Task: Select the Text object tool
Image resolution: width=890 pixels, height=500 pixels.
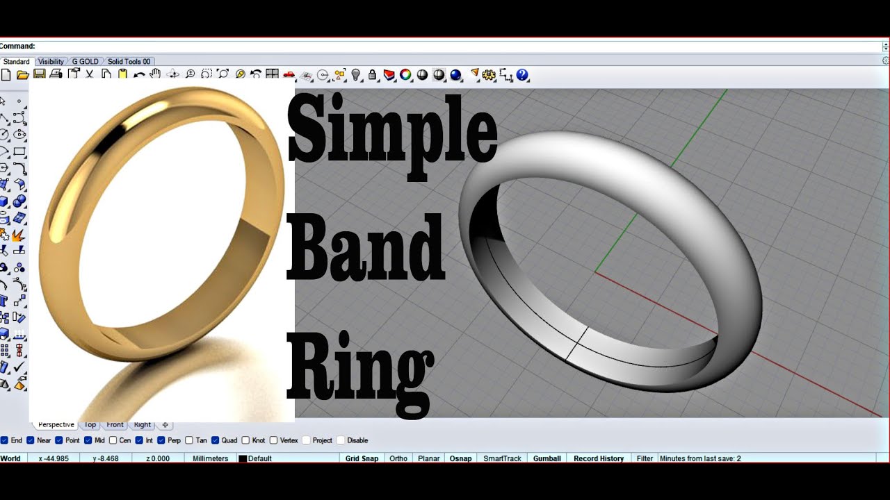Action: click(4, 301)
